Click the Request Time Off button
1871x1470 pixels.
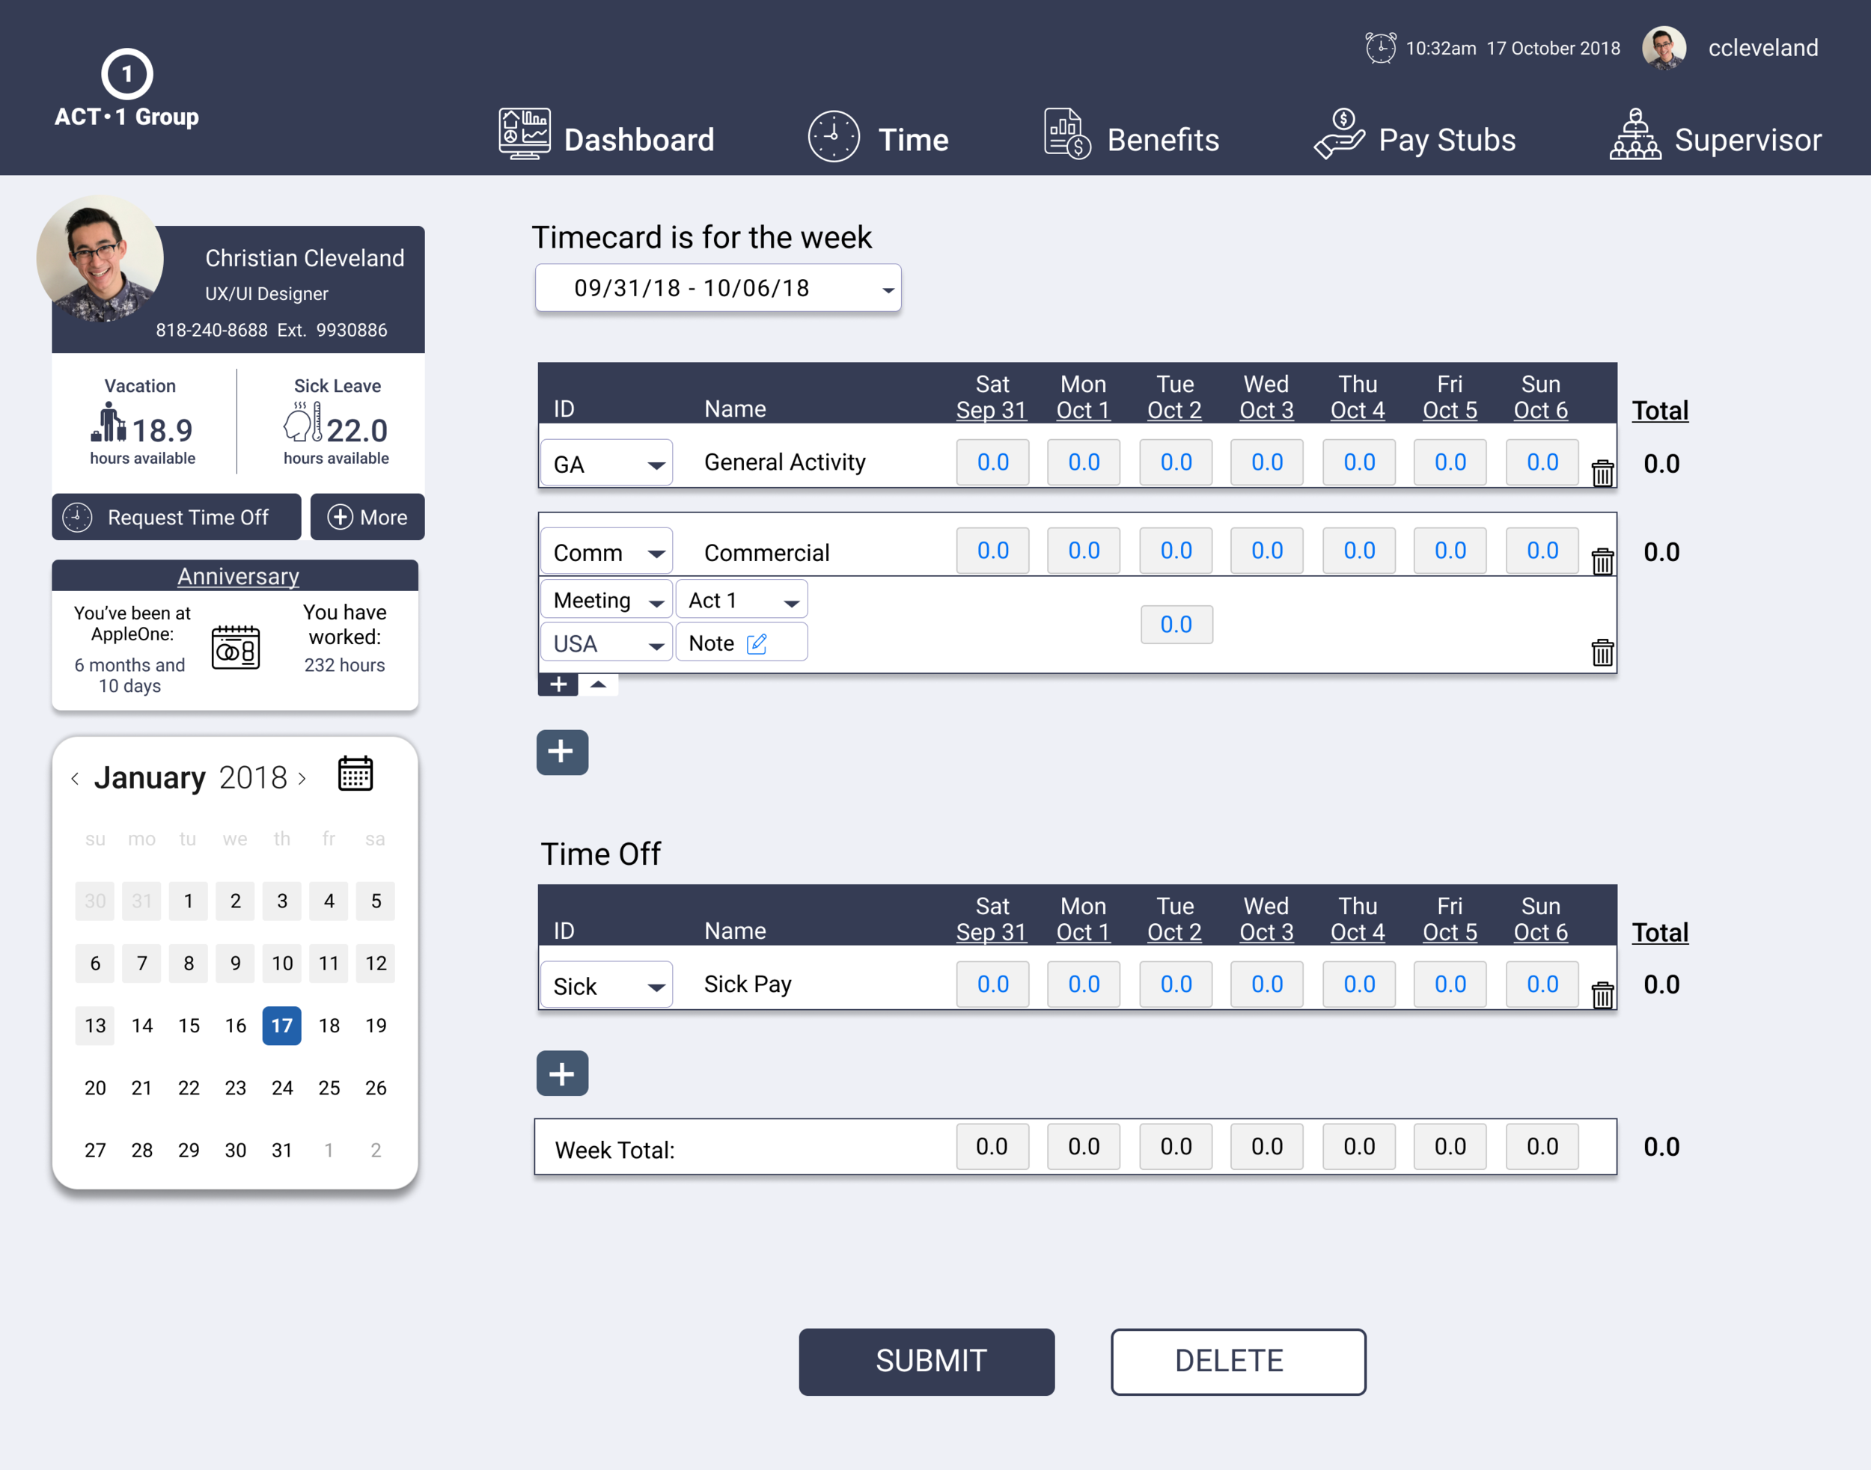click(177, 517)
